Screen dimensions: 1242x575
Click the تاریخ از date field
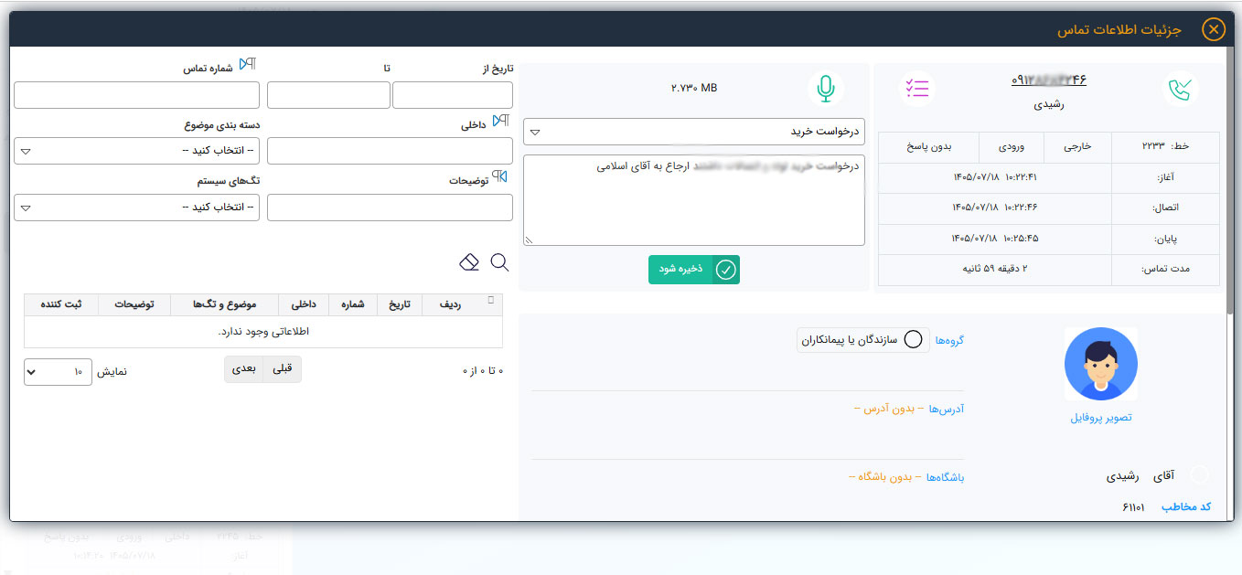coord(453,95)
